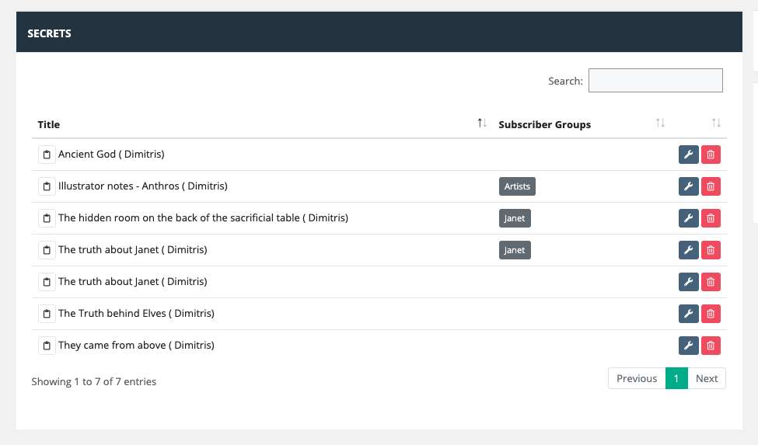Trash The Truth behind Elves secret

pos(711,314)
